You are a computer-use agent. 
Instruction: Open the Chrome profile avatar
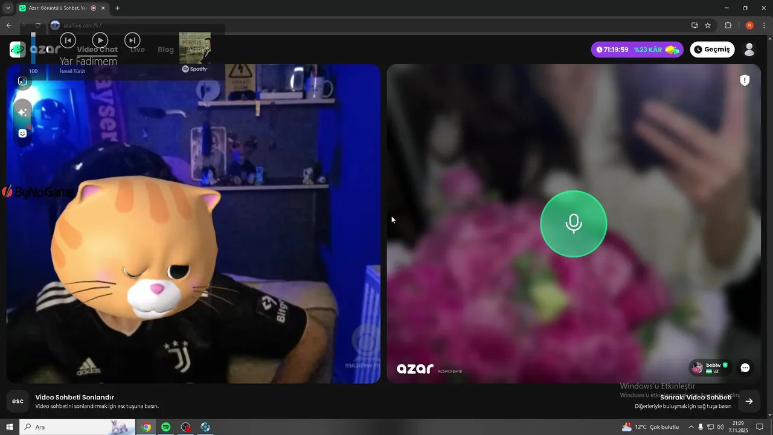coord(749,25)
